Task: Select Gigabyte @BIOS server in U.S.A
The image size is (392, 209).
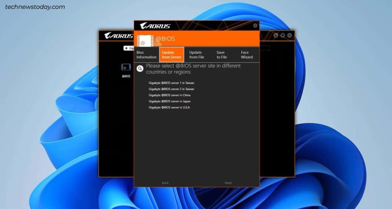Action: click(x=169, y=107)
